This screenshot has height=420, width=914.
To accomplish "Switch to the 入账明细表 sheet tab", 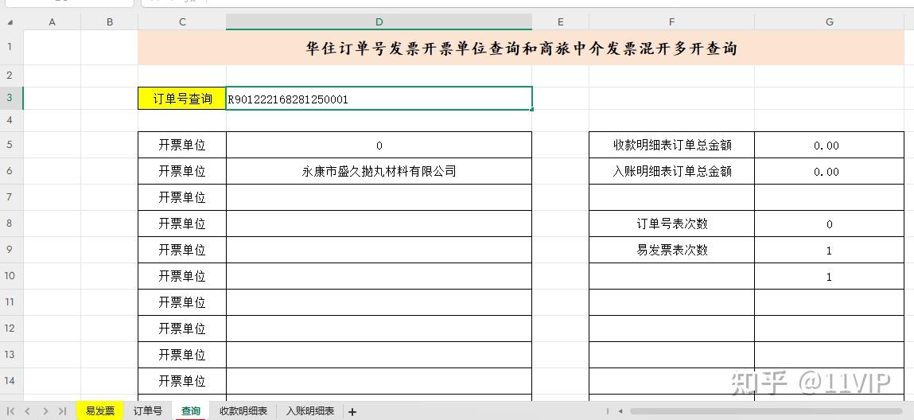I will (x=310, y=410).
